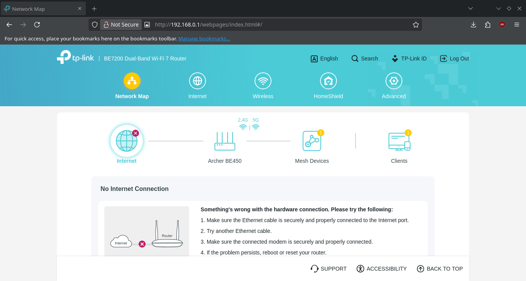Open the uBlock Origin extension icon
The width and height of the screenshot is (526, 281).
click(x=502, y=25)
